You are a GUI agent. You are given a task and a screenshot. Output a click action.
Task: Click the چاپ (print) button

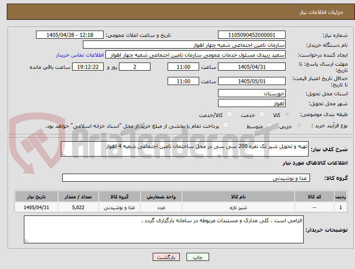click(197, 257)
